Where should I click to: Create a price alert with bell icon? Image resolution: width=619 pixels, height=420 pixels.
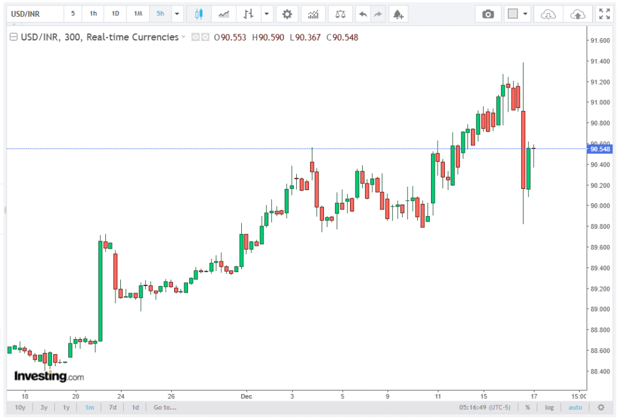(397, 13)
